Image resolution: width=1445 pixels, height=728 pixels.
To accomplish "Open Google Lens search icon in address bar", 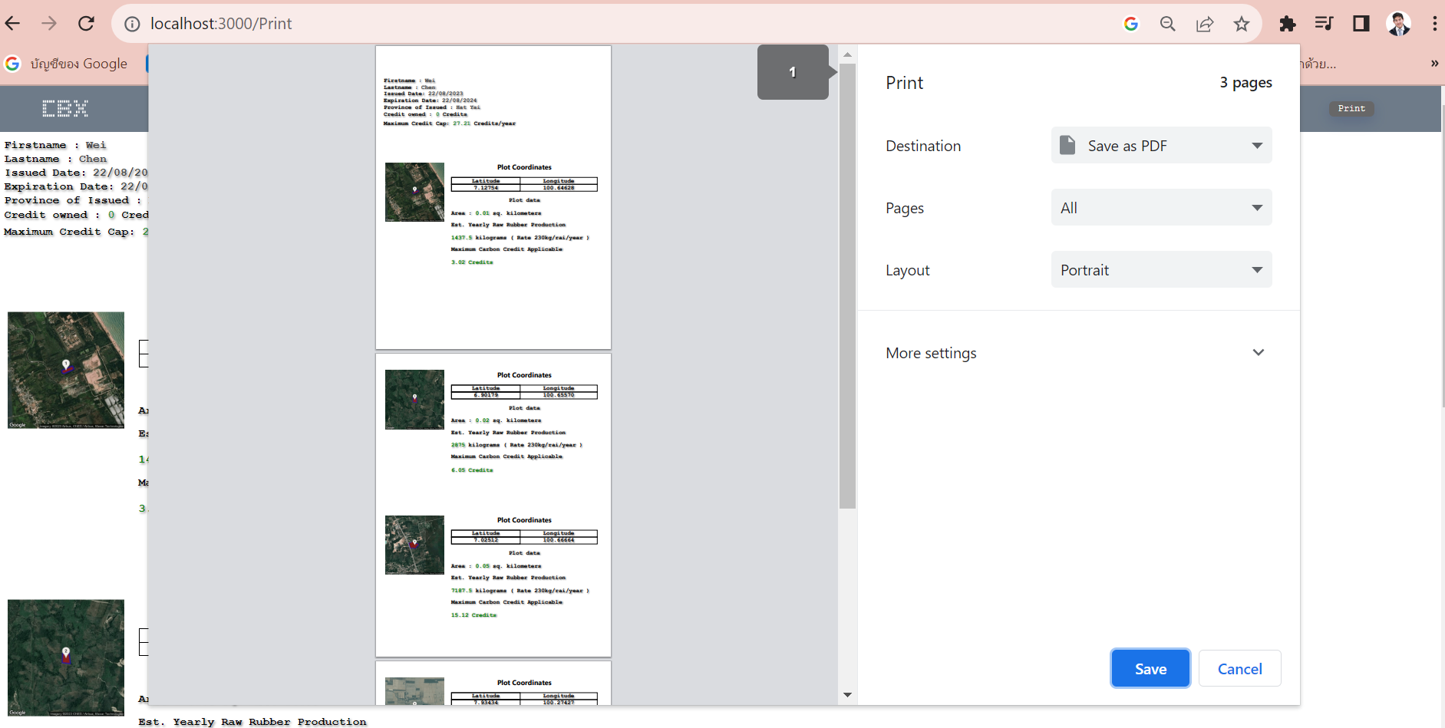I will point(1131,24).
